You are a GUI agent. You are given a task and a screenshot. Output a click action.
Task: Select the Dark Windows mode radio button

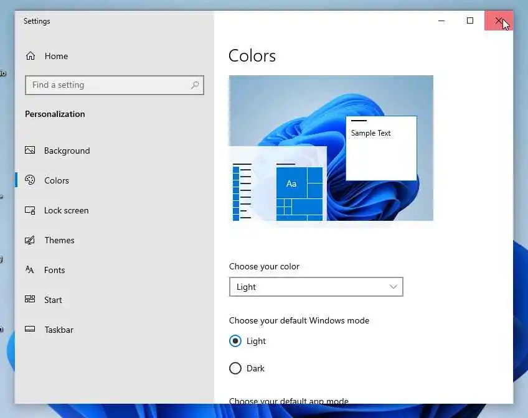(235, 368)
